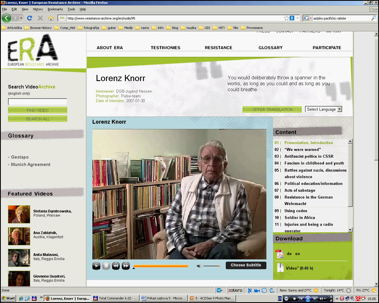Go to Firefox home page icon

[x=51, y=18]
